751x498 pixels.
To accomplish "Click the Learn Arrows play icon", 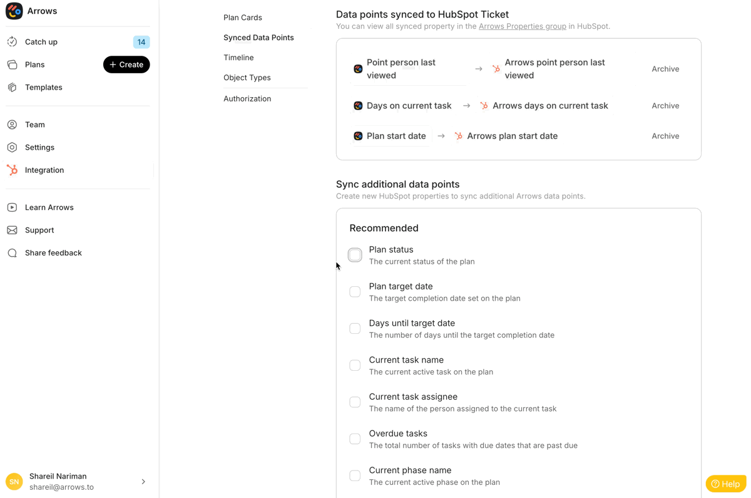I will [x=13, y=207].
